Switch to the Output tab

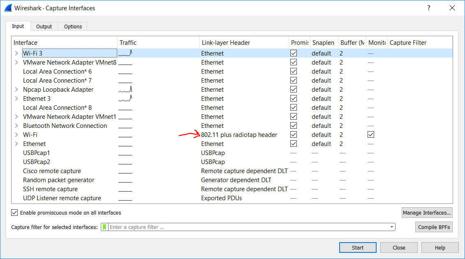pos(44,27)
